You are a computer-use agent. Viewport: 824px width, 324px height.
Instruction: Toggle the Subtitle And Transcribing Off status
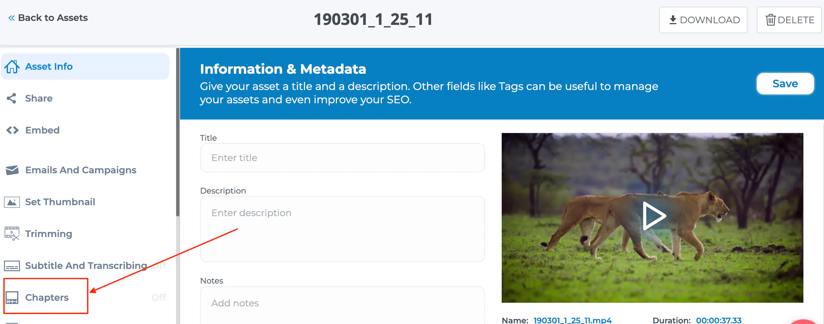tap(159, 266)
